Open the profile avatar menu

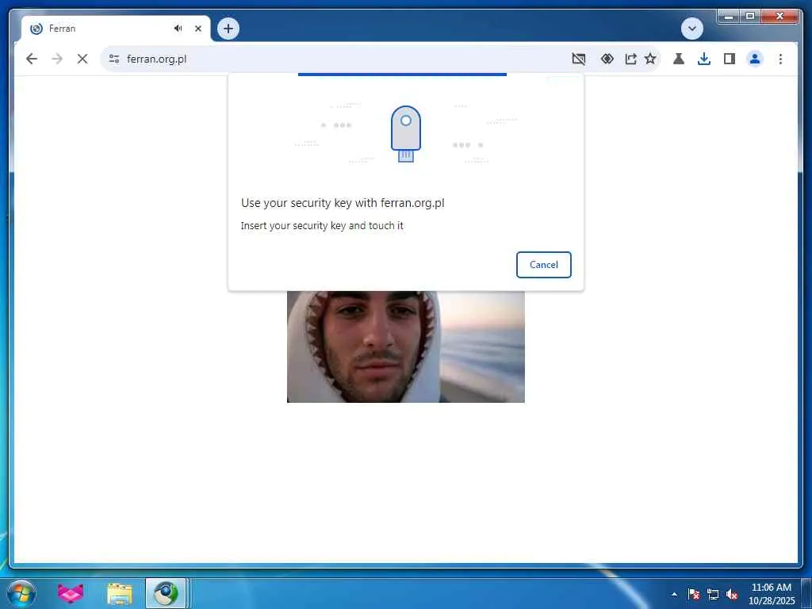coord(755,59)
